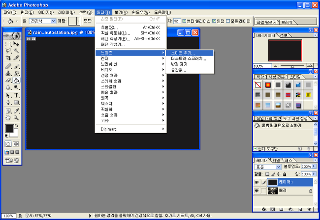Select the Paint Bucket tool in toolbox
This screenshot has height=220, width=320.
pos(16,80)
